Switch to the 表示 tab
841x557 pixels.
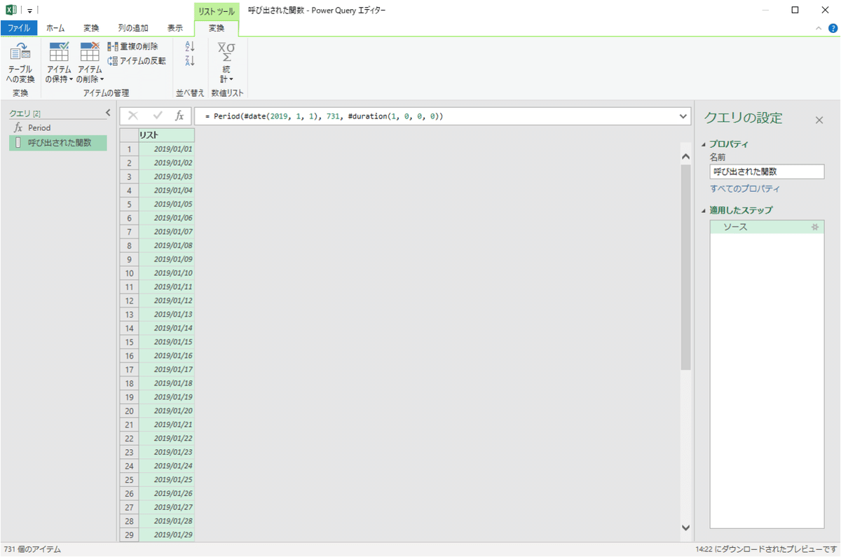point(175,28)
